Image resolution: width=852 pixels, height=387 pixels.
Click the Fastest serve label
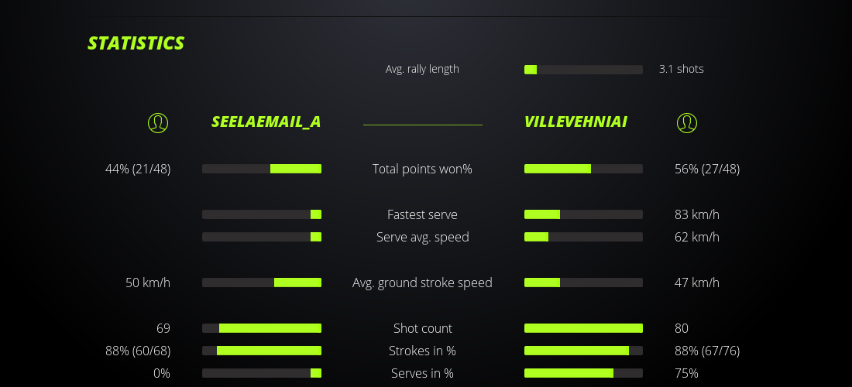pyautogui.click(x=422, y=214)
